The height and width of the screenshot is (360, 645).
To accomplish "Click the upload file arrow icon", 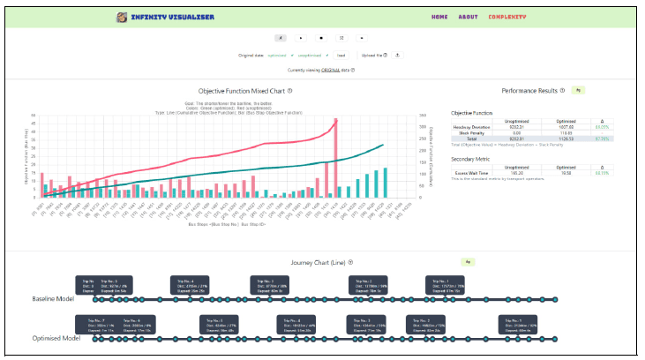I will (398, 55).
